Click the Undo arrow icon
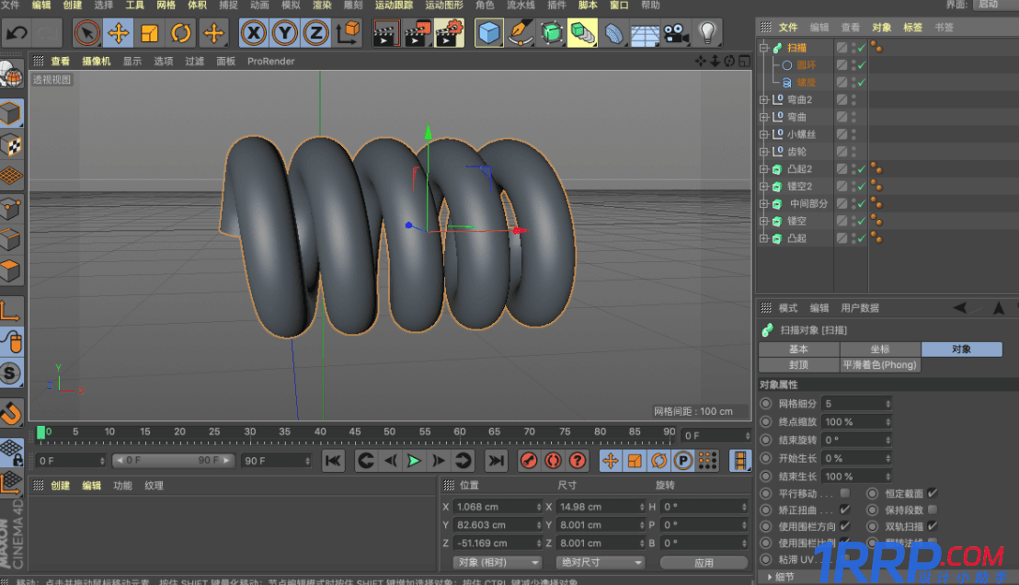This screenshot has height=585, width=1019. tap(16, 33)
